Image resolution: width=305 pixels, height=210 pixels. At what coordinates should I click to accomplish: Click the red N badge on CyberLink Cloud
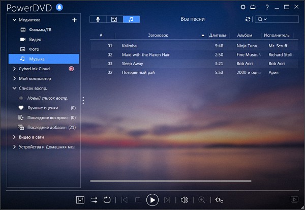[71, 69]
